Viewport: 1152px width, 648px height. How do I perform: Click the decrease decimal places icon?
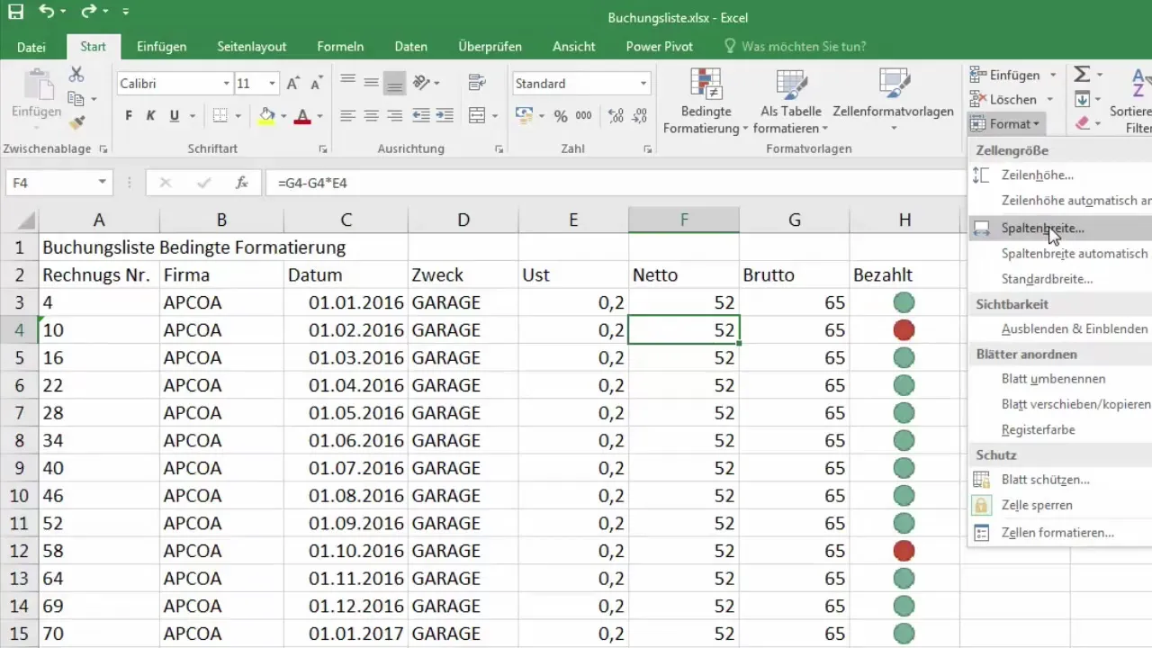[640, 115]
